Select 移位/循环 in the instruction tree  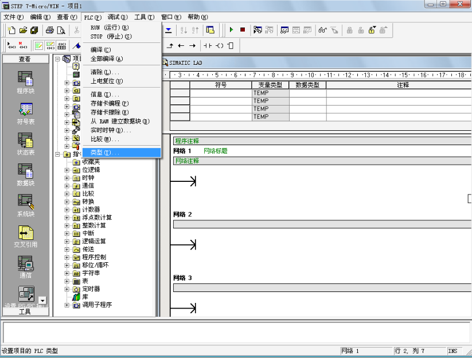[x=95, y=265]
